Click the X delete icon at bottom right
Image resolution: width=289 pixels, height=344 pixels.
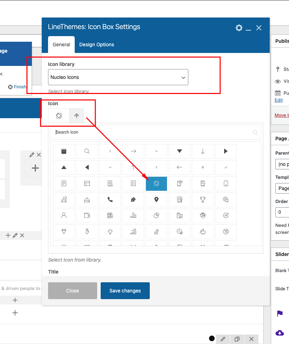[251, 339]
